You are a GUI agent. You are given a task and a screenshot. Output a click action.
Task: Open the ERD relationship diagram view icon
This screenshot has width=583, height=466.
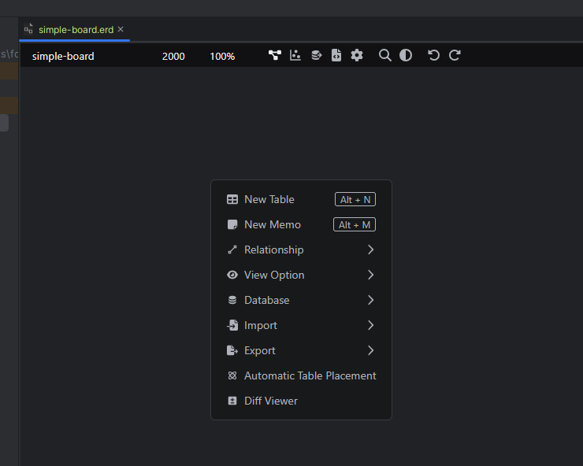coord(275,55)
